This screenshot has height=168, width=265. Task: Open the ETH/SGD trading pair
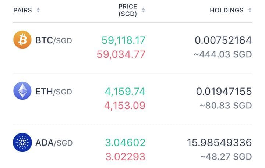[x=53, y=91]
